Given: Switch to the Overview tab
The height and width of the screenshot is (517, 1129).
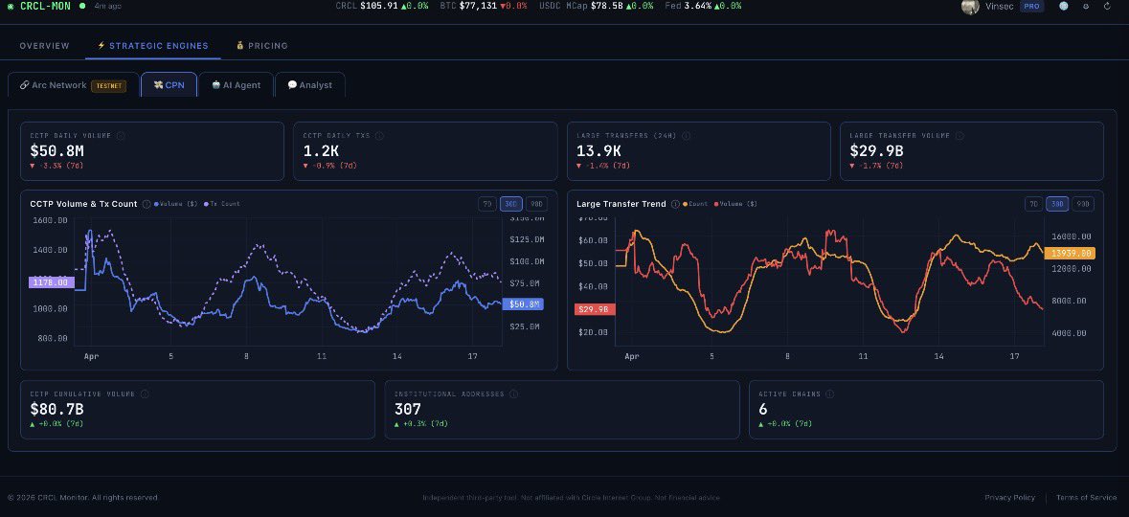Looking at the screenshot, I should click(x=44, y=46).
